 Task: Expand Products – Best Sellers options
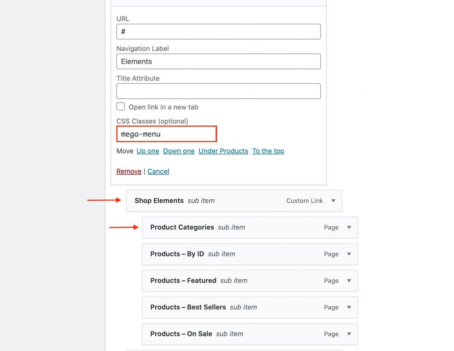pos(348,307)
